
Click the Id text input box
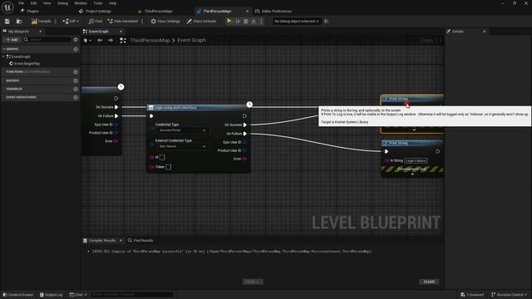[162, 157]
